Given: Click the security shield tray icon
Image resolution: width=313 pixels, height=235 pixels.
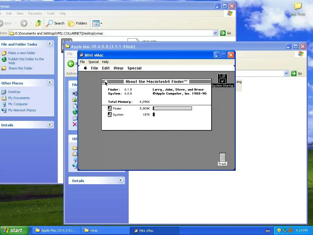Looking at the screenshot, I should click(x=279, y=230).
